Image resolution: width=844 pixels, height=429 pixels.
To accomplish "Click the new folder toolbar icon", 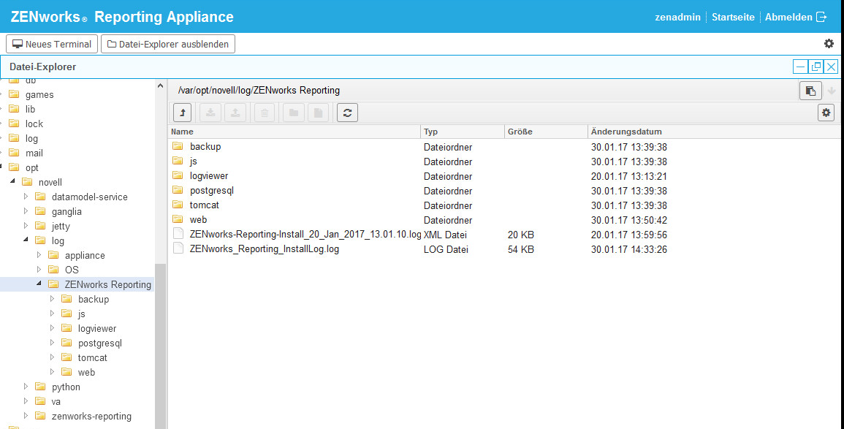I will (x=293, y=113).
